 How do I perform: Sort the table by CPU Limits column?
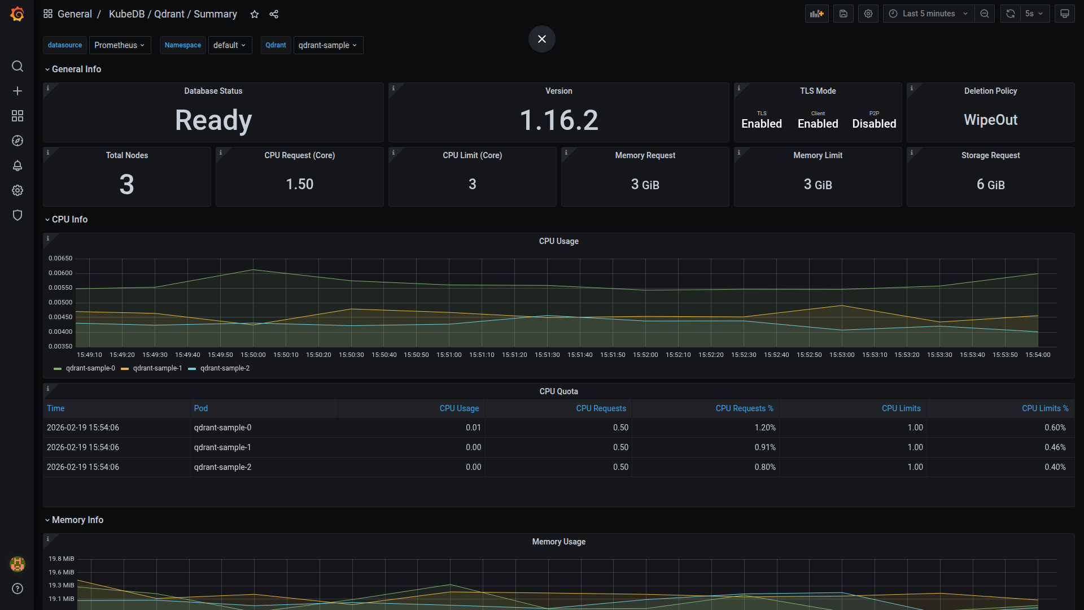pos(901,408)
